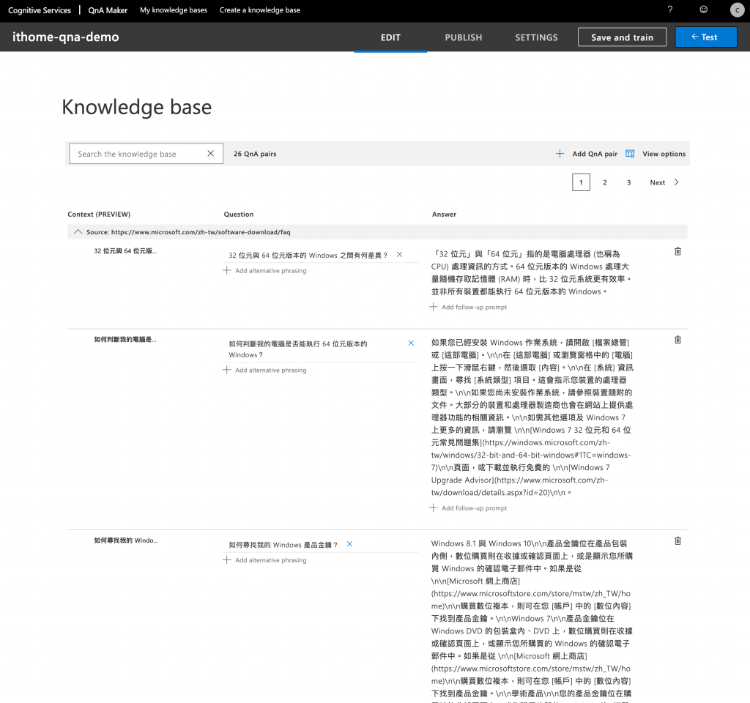Click Cognitive Services link

tap(40, 10)
